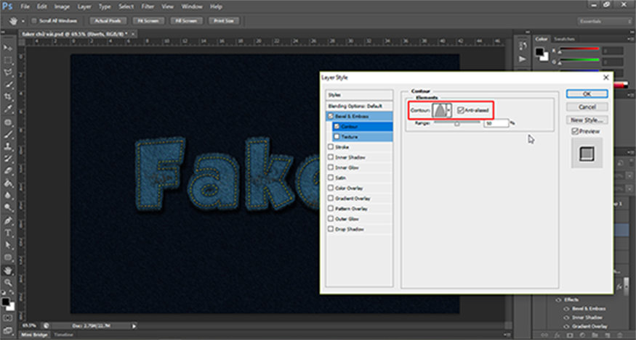This screenshot has height=340, width=636.
Task: Pick the Horizontal Type tool
Action: (8, 233)
